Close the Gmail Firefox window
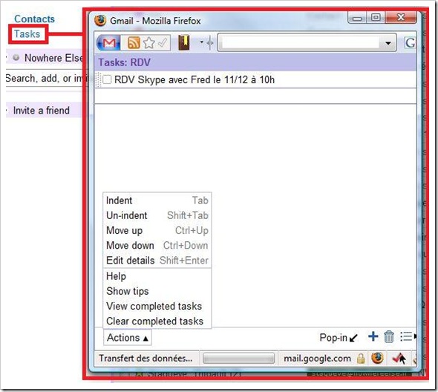The image size is (438, 392). pyautogui.click(x=401, y=18)
